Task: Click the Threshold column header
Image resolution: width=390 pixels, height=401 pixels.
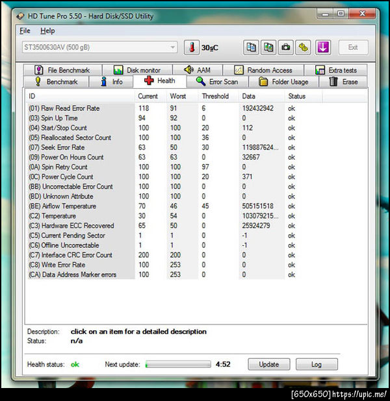Action: (x=218, y=96)
